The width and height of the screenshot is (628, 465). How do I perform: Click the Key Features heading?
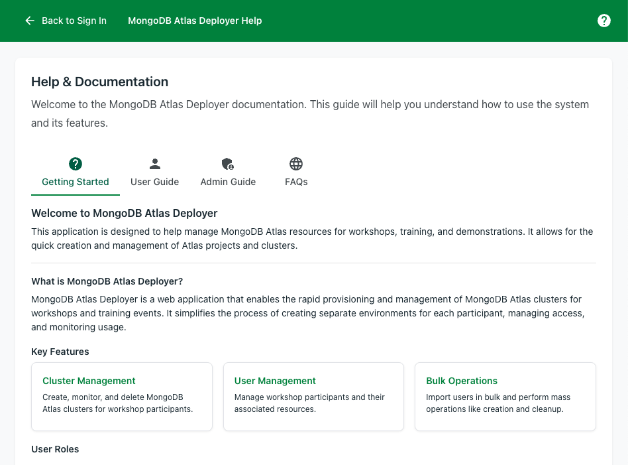click(x=60, y=352)
